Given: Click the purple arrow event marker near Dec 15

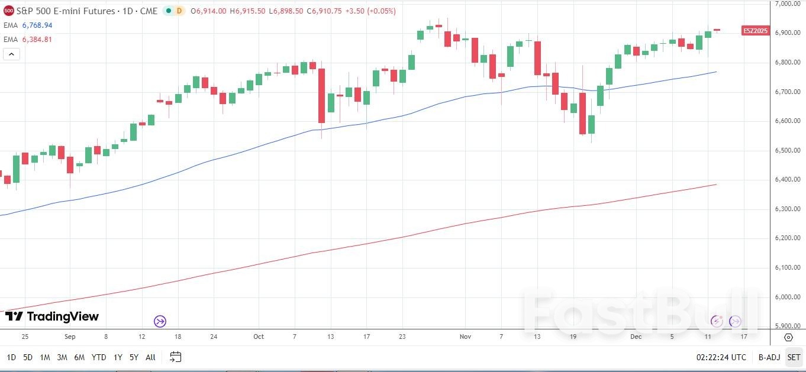Looking at the screenshot, I should 735,321.
